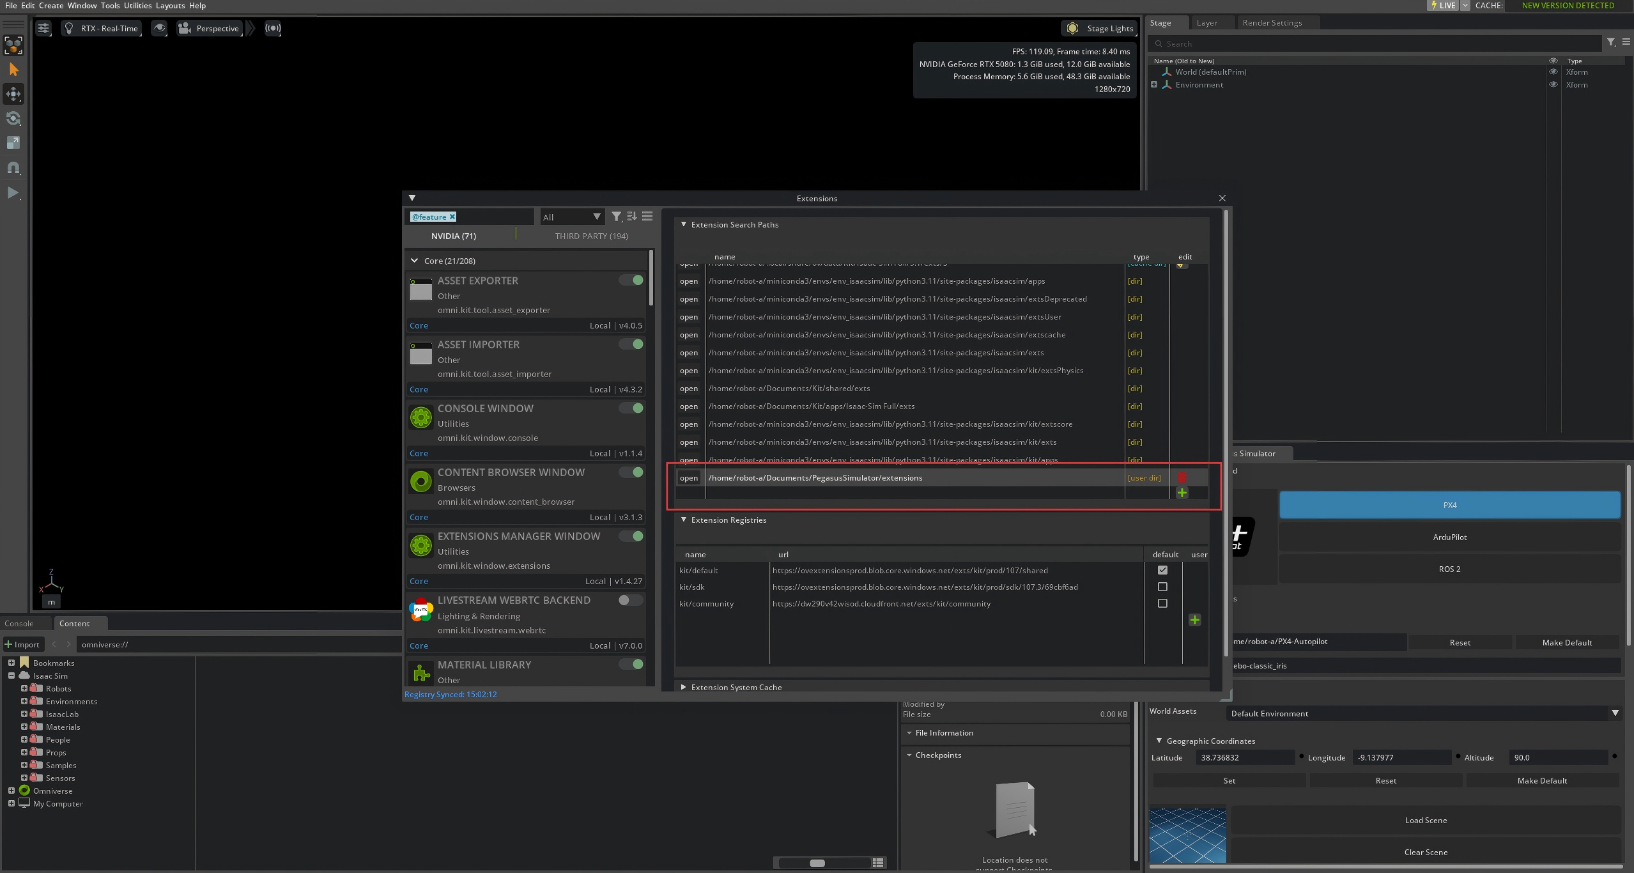Select the Move gizmo tool

click(x=13, y=94)
